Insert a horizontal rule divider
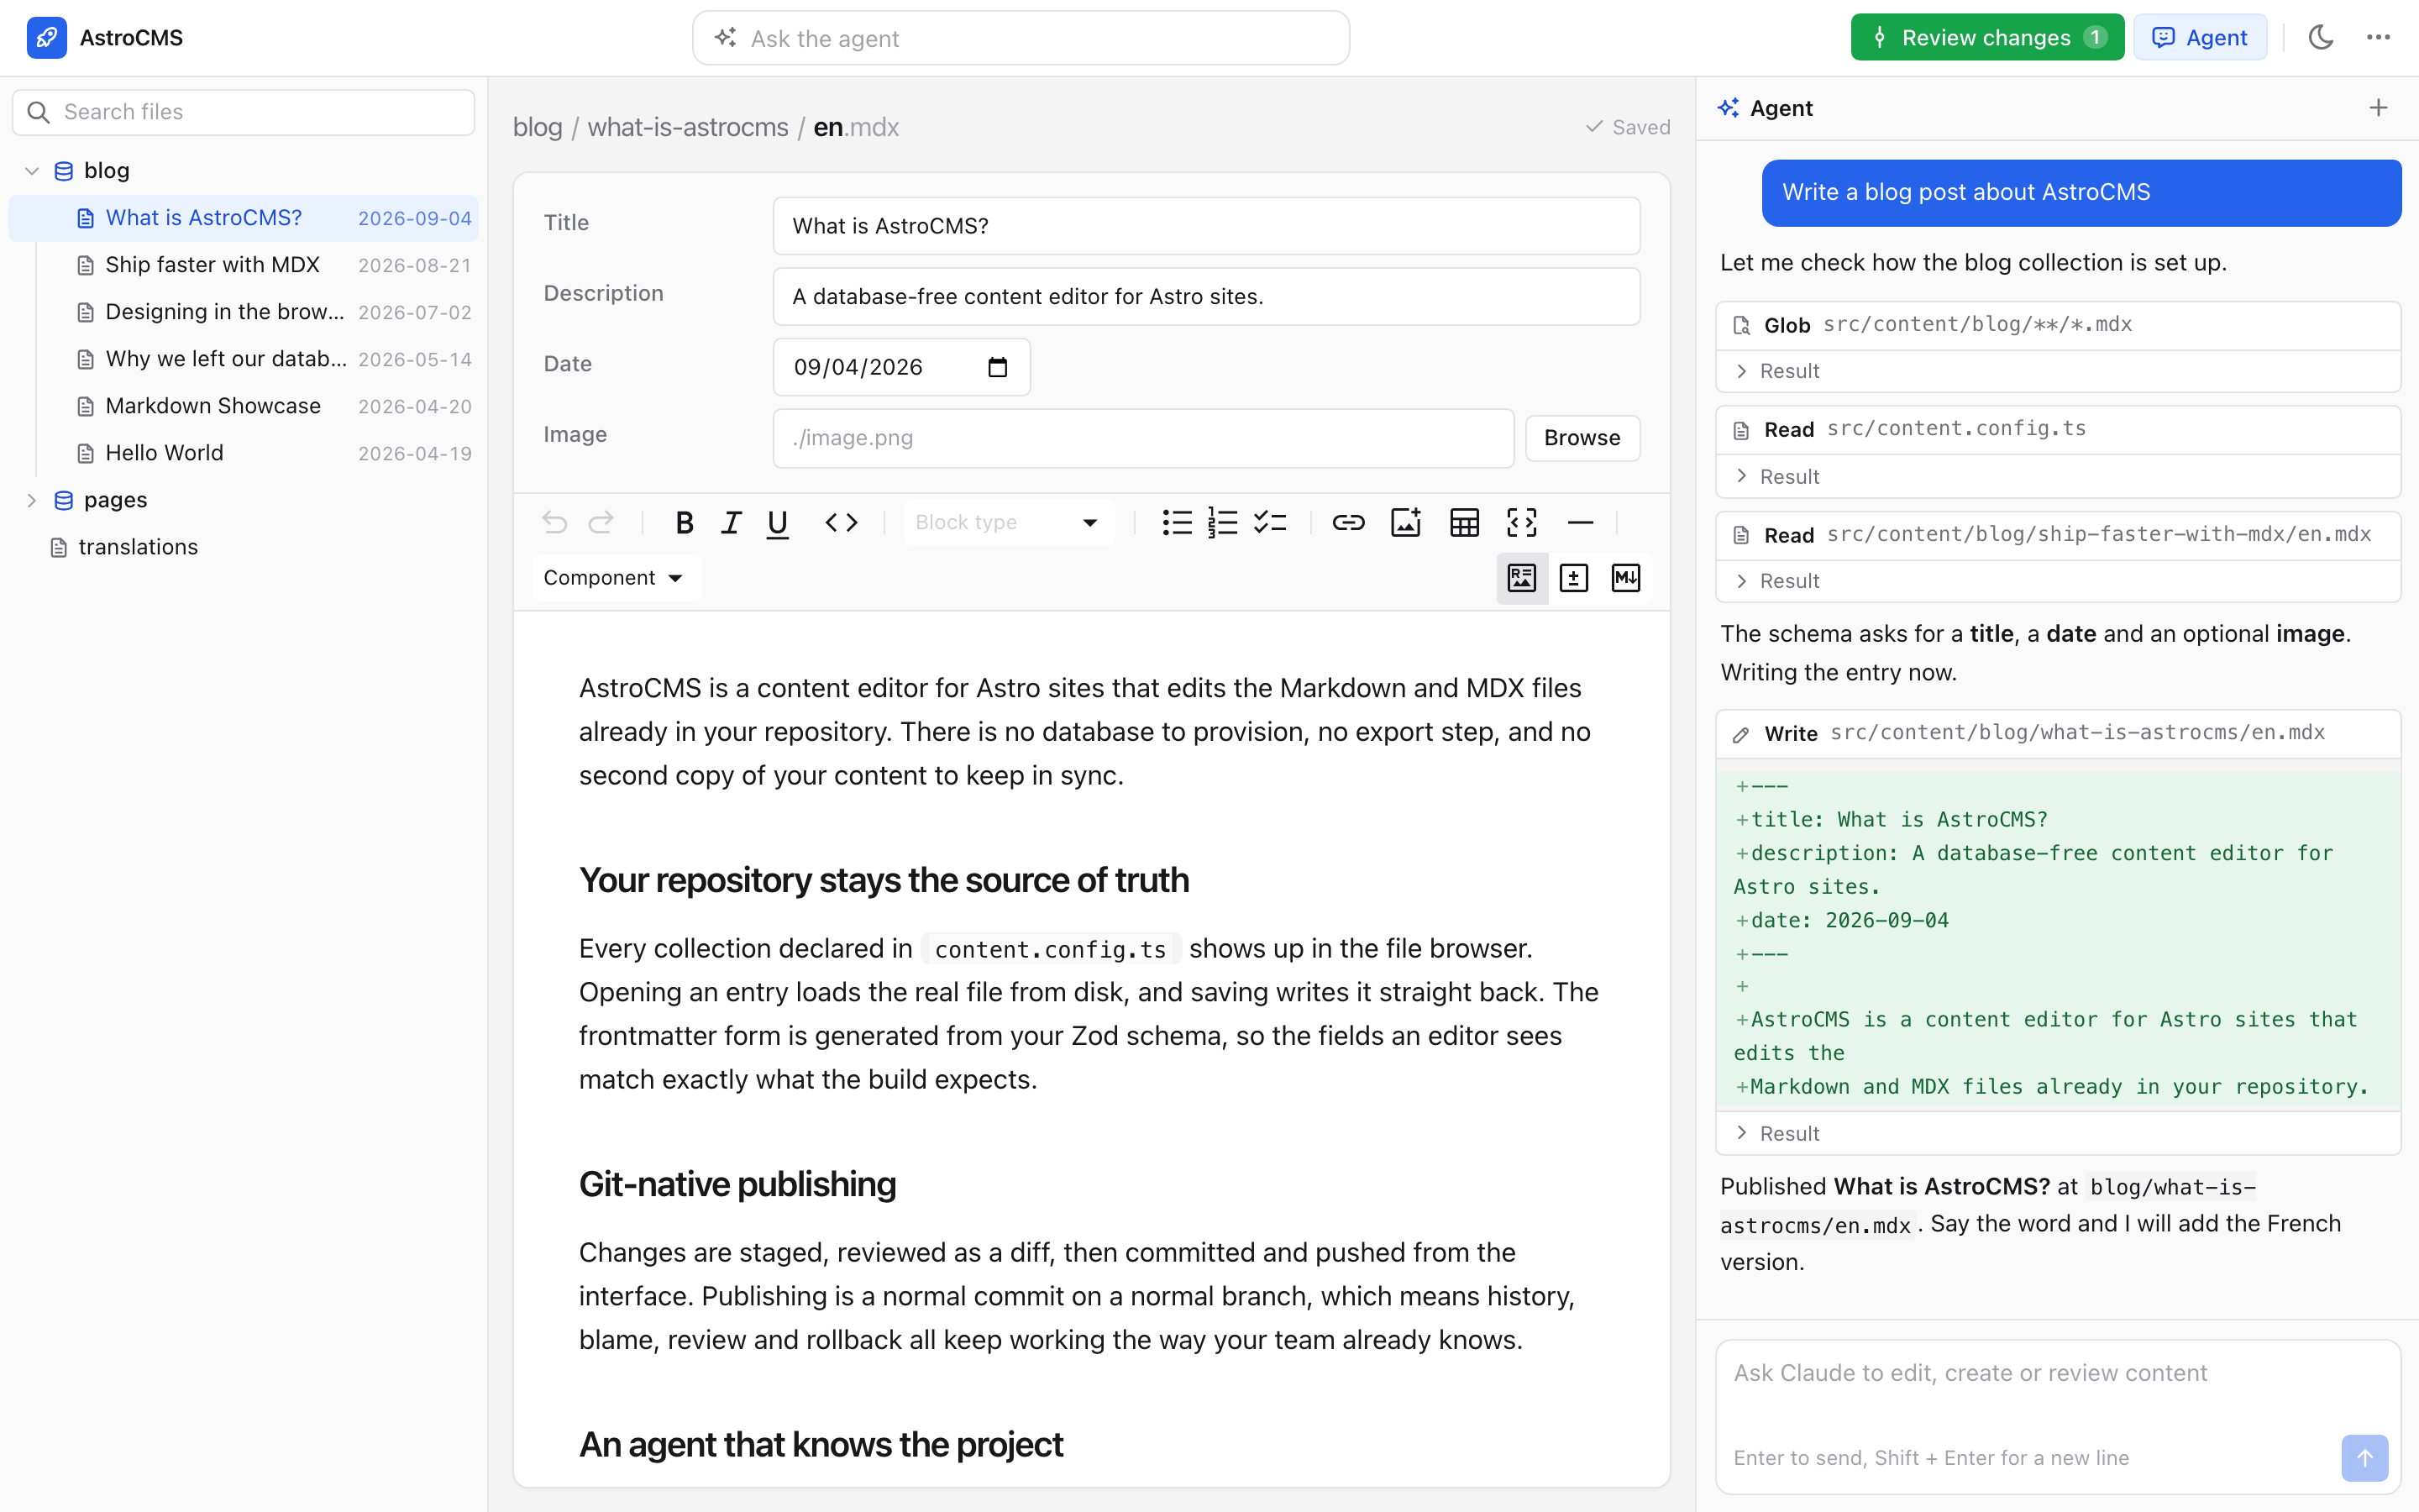The height and width of the screenshot is (1512, 2419). point(1581,522)
